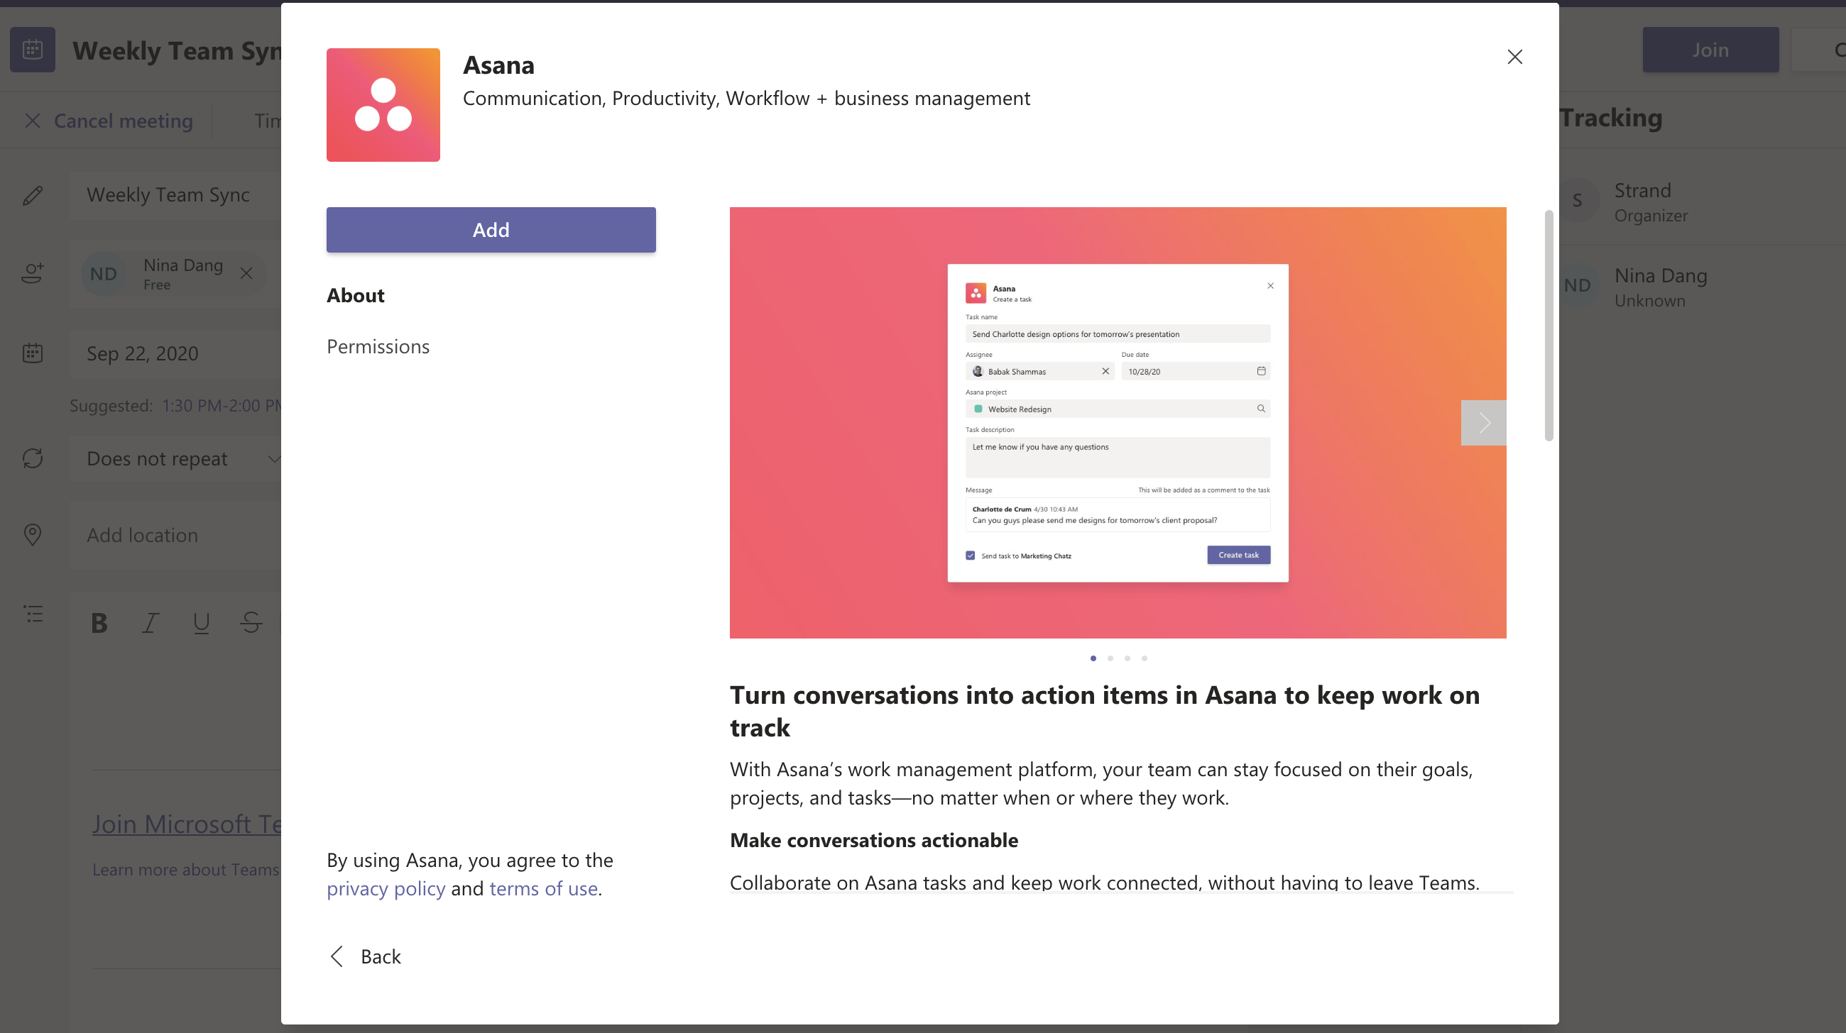1846x1033 pixels.
Task: Click the 'Add' button for Asana
Action: click(x=491, y=229)
